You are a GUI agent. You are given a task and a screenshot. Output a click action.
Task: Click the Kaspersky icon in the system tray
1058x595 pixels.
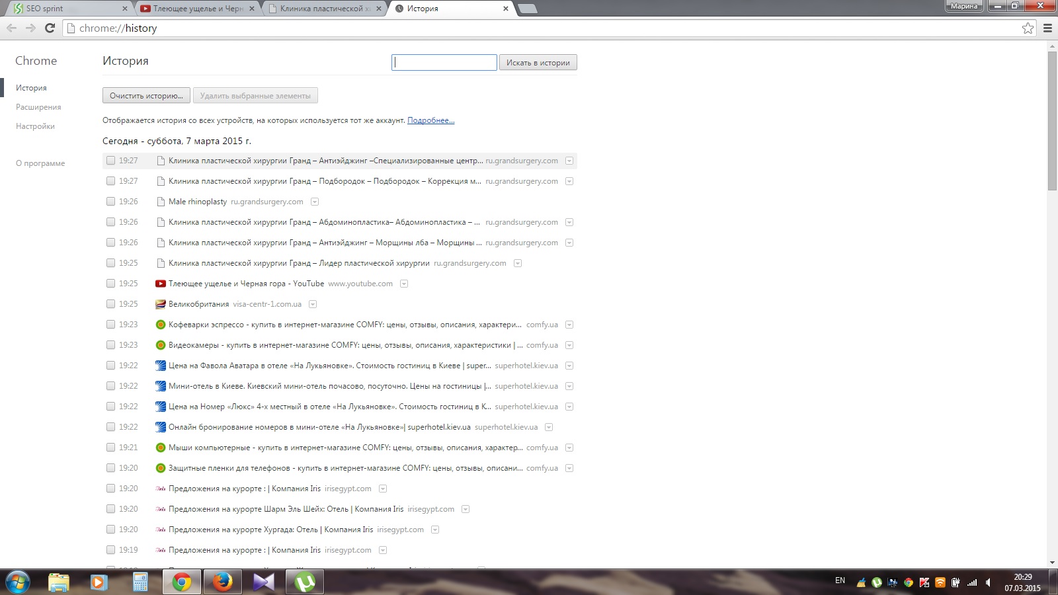(924, 582)
